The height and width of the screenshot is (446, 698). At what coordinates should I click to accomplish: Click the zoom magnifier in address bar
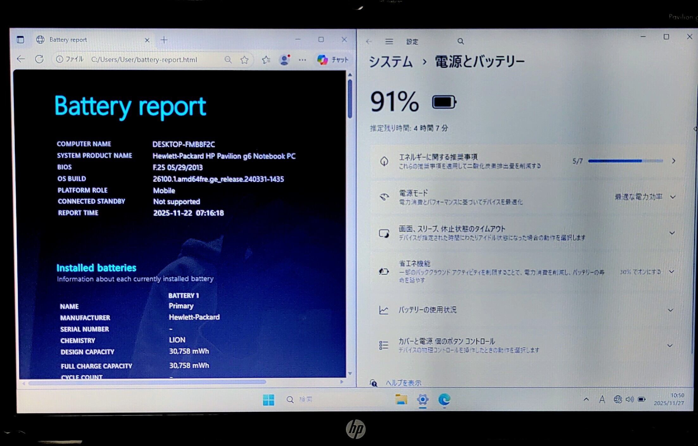point(228,60)
